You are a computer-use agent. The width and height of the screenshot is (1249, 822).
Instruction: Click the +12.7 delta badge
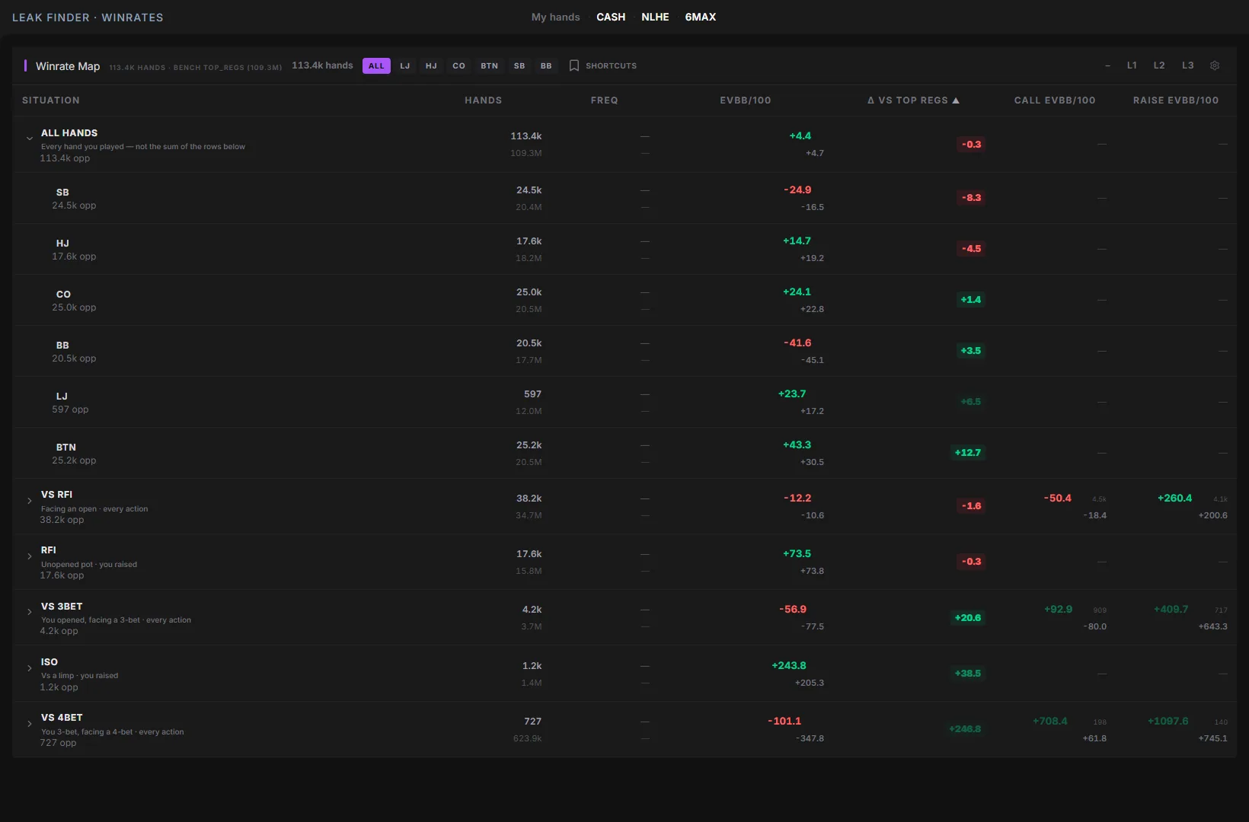pos(968,453)
